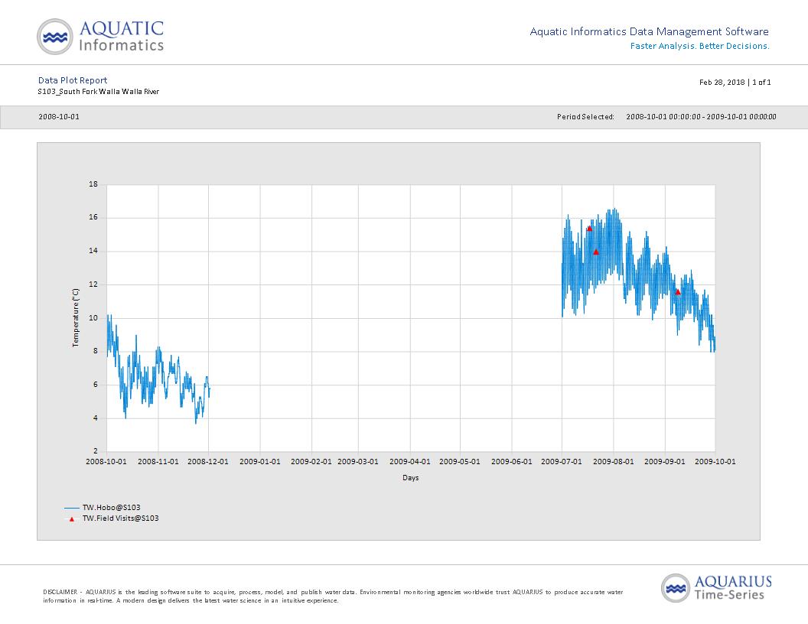Click the x-axis label '2009-07-01'
Screen dimensions: 808x624
(x=561, y=462)
